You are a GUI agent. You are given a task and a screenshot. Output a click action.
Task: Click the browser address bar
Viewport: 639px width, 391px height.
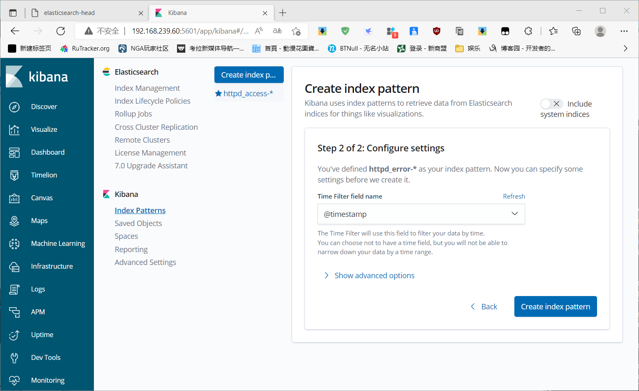coord(190,31)
